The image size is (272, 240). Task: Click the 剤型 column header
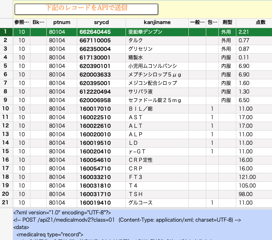coord(227,22)
